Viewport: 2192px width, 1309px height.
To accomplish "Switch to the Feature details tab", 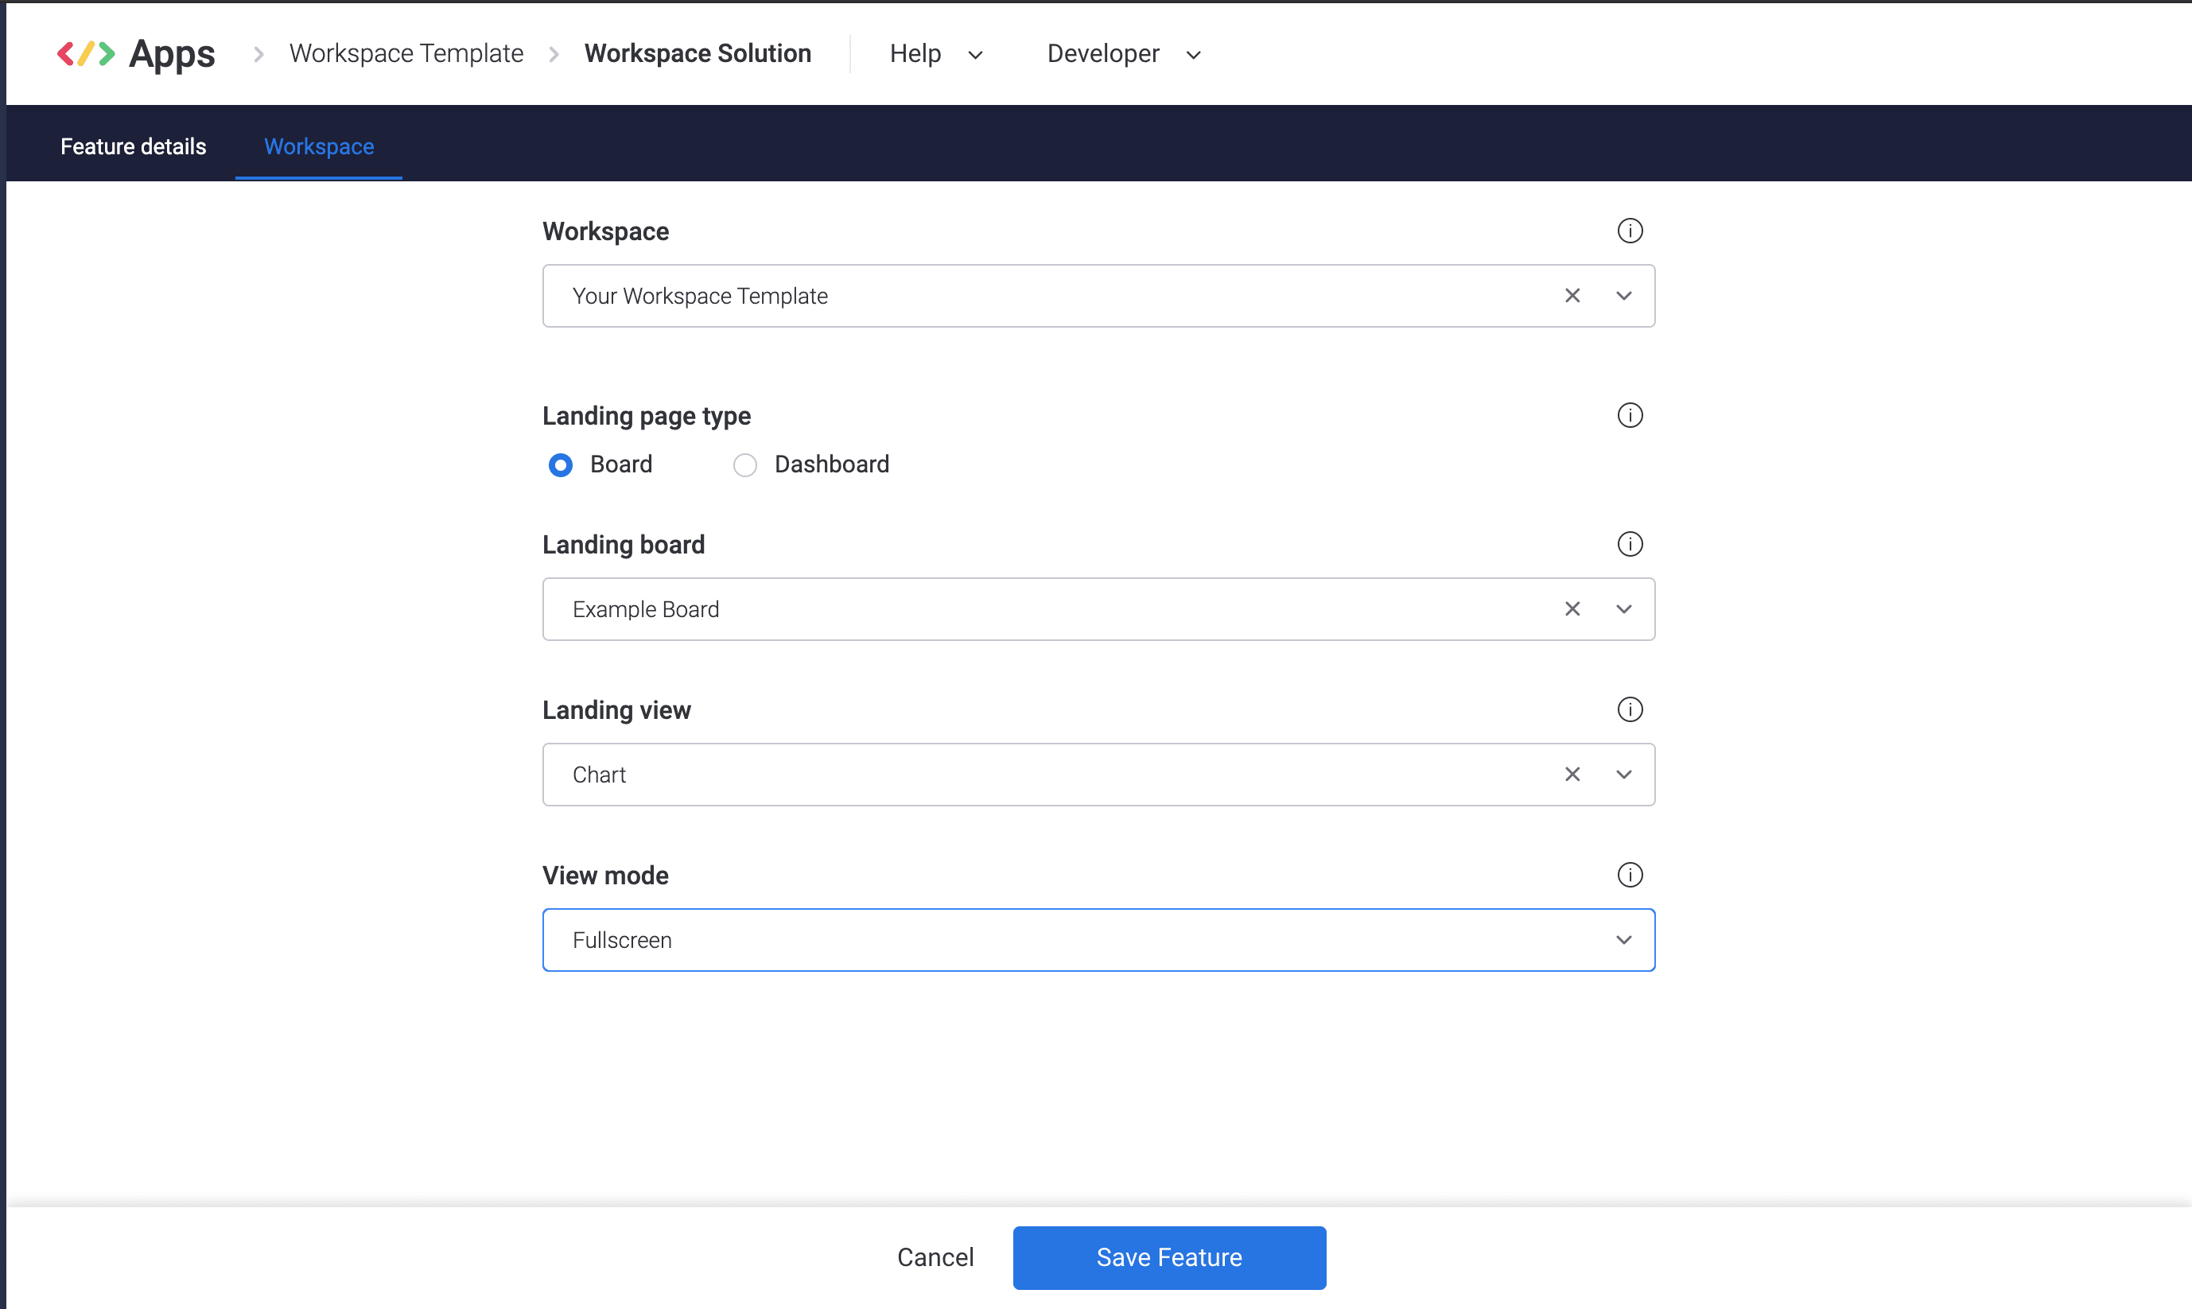I will [133, 146].
